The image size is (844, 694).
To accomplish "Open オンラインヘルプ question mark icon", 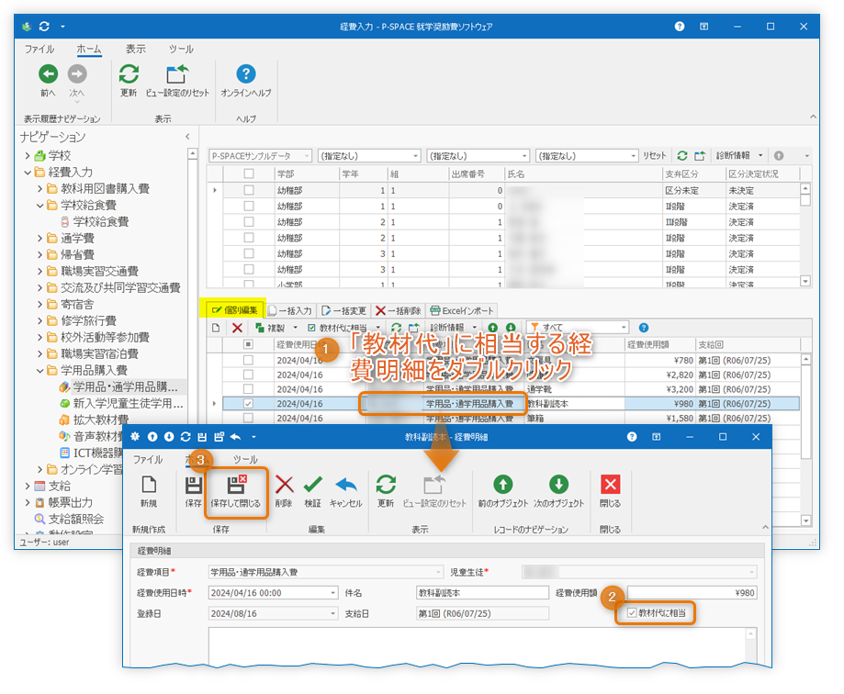I will [x=246, y=73].
